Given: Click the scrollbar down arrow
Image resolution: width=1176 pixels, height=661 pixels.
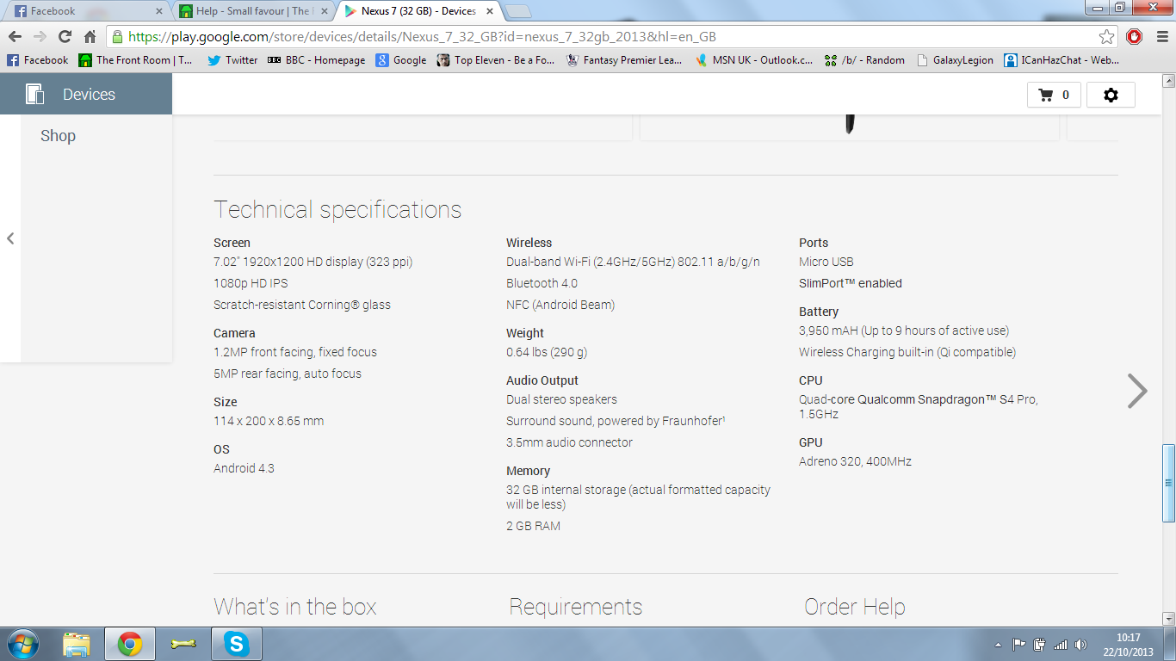Looking at the screenshot, I should pyautogui.click(x=1168, y=619).
